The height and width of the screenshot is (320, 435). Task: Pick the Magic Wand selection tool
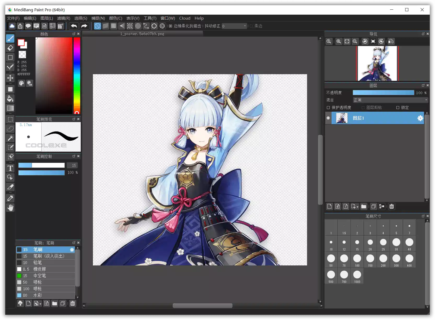pyautogui.click(x=10, y=138)
